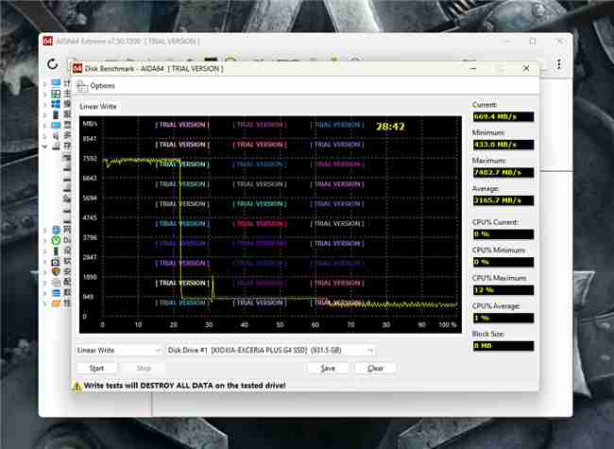Close the Disk Benchmark window
Screen dimensions: 614x449
pos(524,68)
